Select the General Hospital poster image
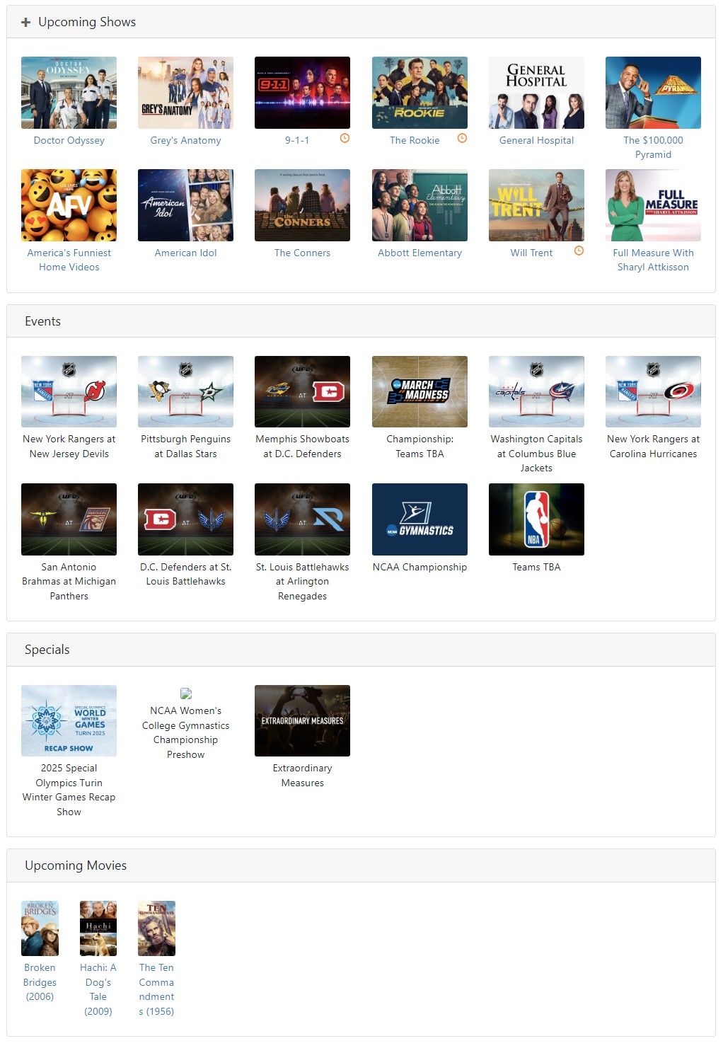The height and width of the screenshot is (1053, 723). [x=536, y=93]
